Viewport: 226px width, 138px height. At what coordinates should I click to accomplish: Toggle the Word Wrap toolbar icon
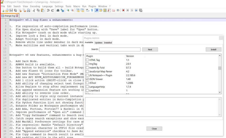coord(88,10)
